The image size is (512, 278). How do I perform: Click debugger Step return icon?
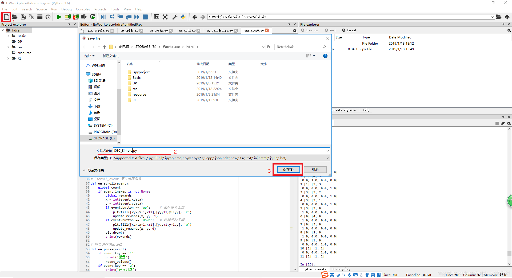tap(129, 17)
